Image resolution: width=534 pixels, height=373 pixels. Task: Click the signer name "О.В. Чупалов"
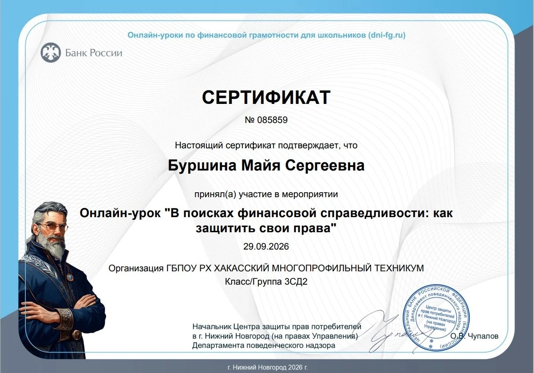[x=475, y=336]
